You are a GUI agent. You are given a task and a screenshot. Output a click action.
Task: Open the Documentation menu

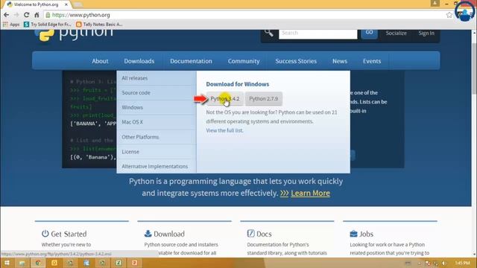click(x=191, y=61)
